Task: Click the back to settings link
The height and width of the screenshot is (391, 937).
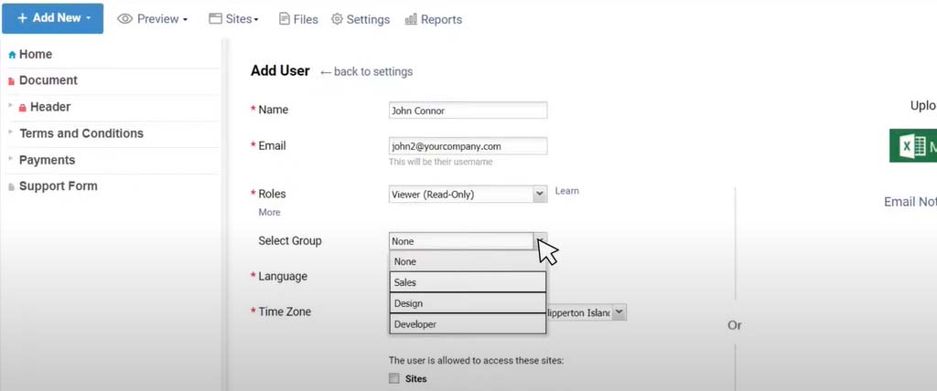Action: click(366, 71)
